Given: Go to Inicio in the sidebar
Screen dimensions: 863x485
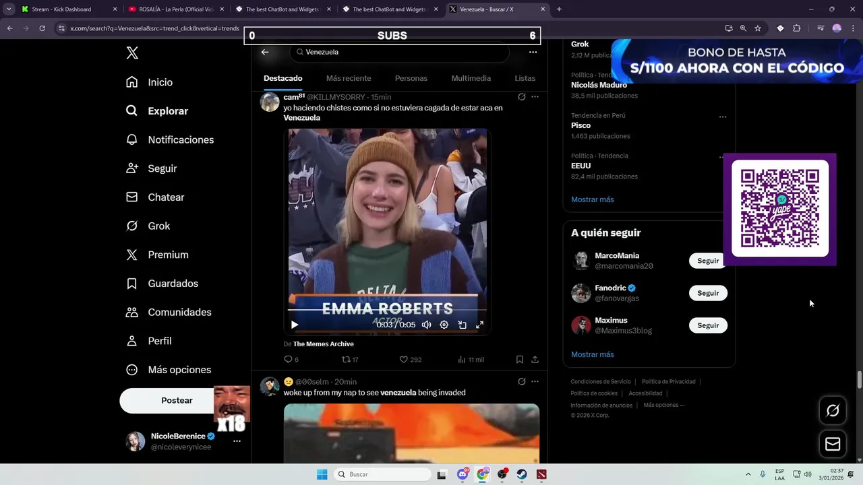Looking at the screenshot, I should pyautogui.click(x=150, y=82).
